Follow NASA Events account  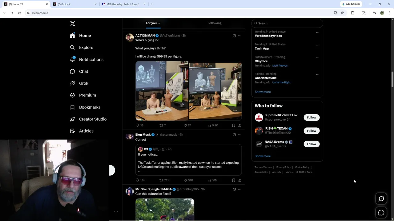pos(312,144)
